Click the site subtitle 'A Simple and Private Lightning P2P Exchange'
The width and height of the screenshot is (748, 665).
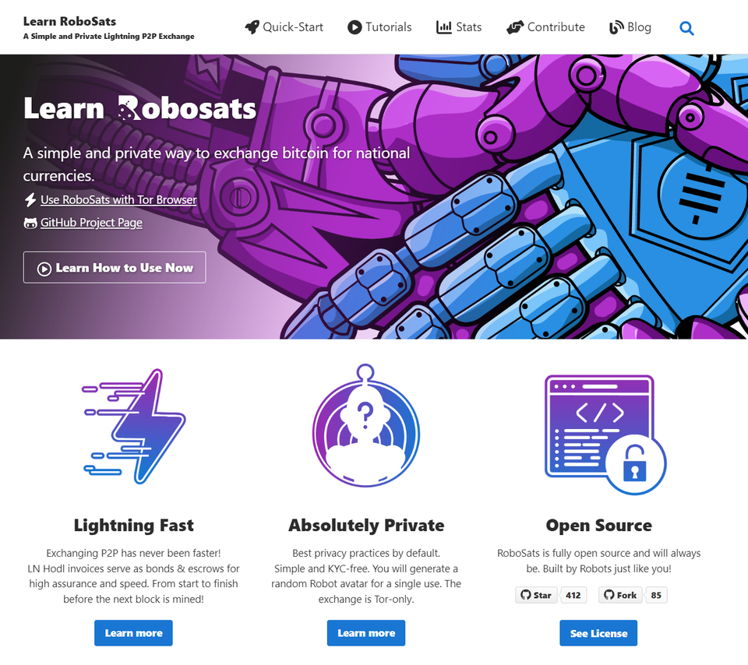[109, 37]
